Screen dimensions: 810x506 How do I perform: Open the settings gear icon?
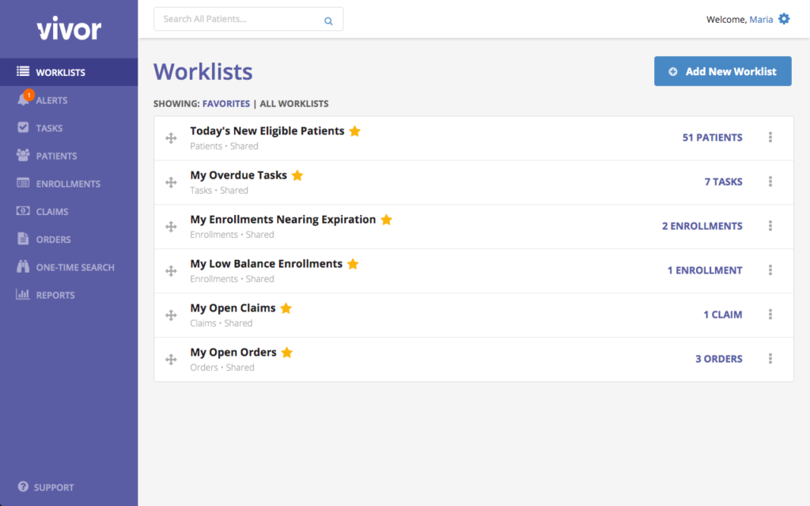point(784,19)
